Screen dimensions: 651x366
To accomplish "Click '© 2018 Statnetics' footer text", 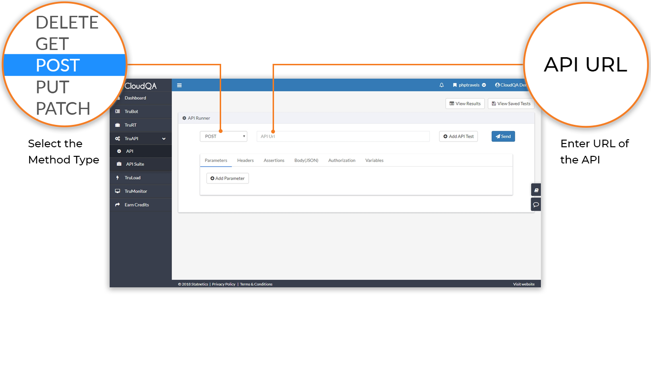I will [x=193, y=284].
